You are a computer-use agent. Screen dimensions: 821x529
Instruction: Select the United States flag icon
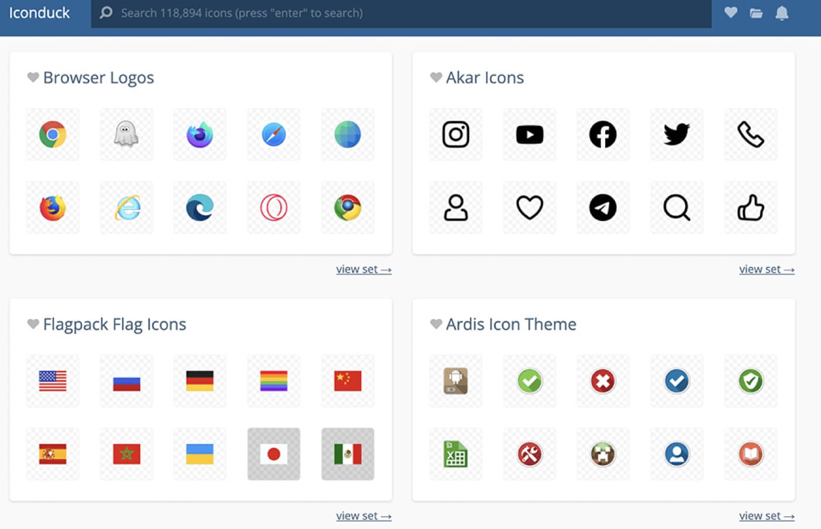53,381
